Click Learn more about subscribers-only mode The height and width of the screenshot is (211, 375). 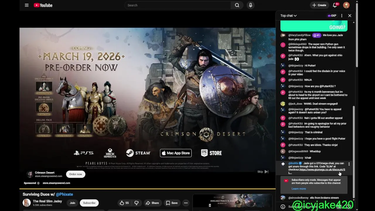(x=299, y=189)
